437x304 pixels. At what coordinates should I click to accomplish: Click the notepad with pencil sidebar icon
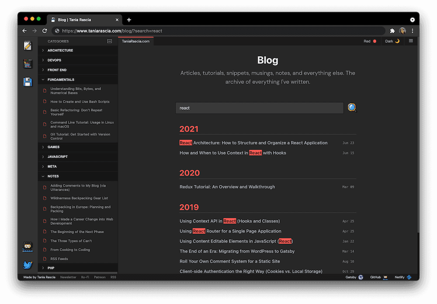click(x=28, y=46)
